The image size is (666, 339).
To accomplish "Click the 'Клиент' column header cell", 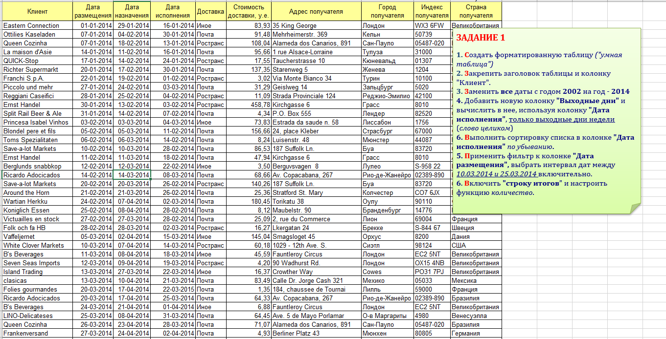I will click(37, 11).
